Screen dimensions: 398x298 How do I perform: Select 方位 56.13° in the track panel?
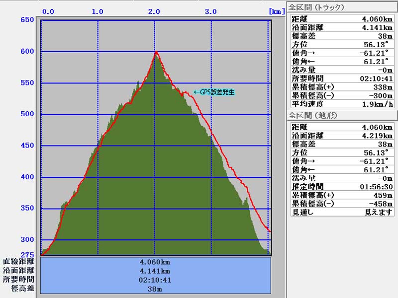pos(342,45)
